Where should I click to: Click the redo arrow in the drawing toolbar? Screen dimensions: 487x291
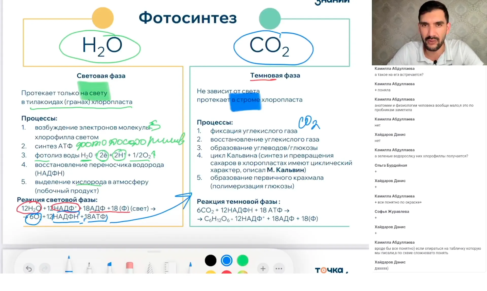coord(45,268)
